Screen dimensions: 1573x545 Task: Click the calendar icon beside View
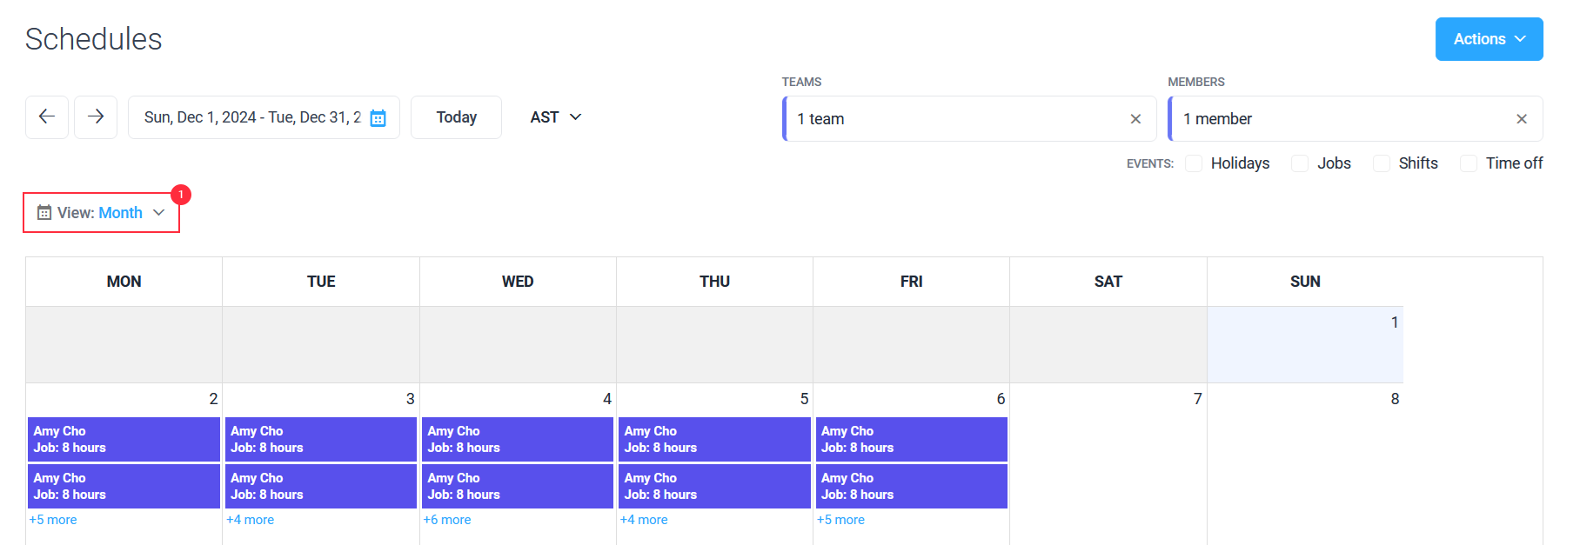coord(44,213)
